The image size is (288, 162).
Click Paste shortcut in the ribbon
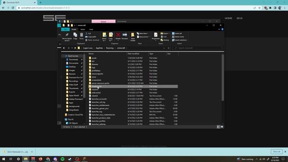92,40
